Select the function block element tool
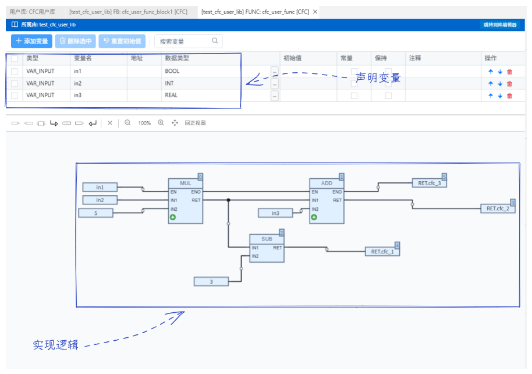 [x=41, y=124]
